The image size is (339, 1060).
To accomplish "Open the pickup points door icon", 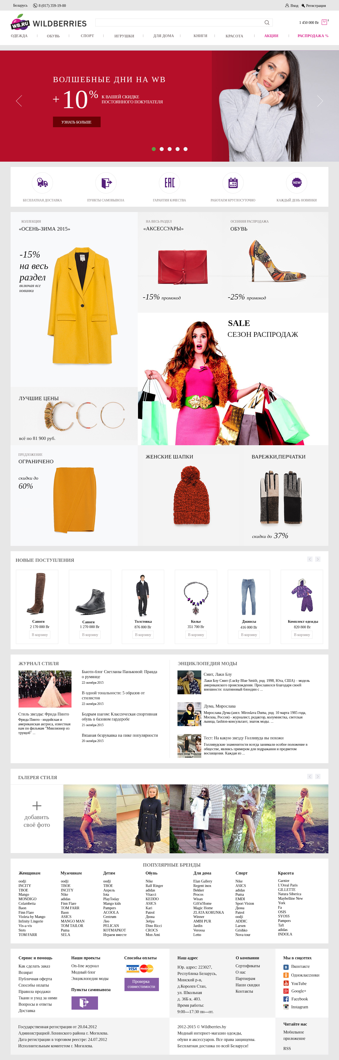I will (106, 182).
